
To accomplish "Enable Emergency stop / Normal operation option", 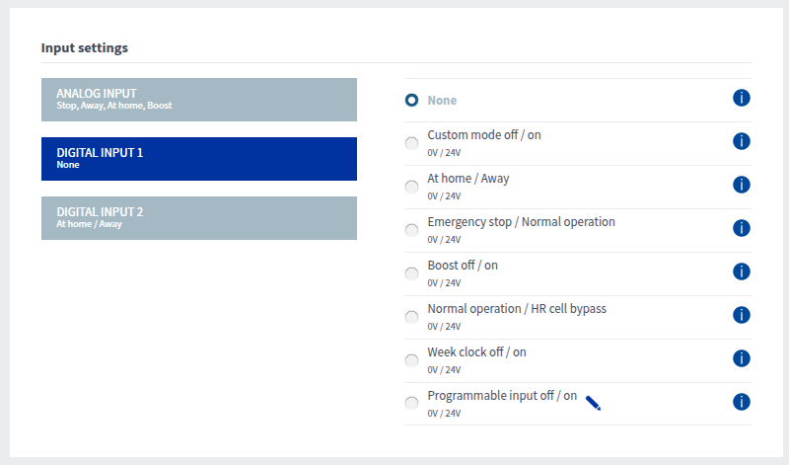I will [411, 230].
